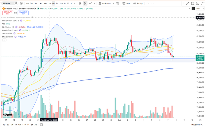Viewport: 205px width, 127px height.
Task: Click the 16:08:04 UTC timezone clock
Action: tap(197, 125)
